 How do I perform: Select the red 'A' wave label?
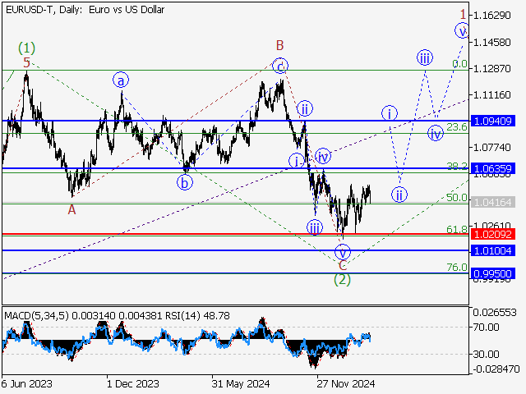click(x=72, y=209)
